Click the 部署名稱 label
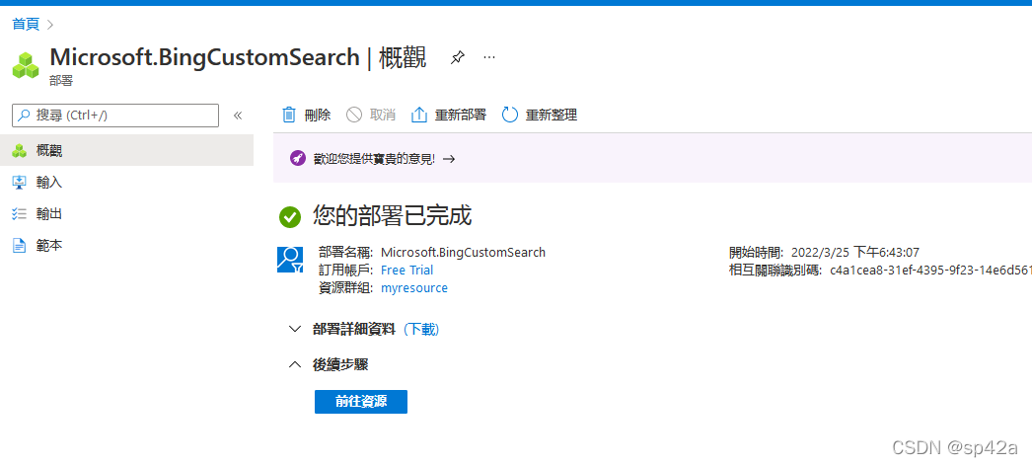The image size is (1032, 467). click(x=346, y=253)
